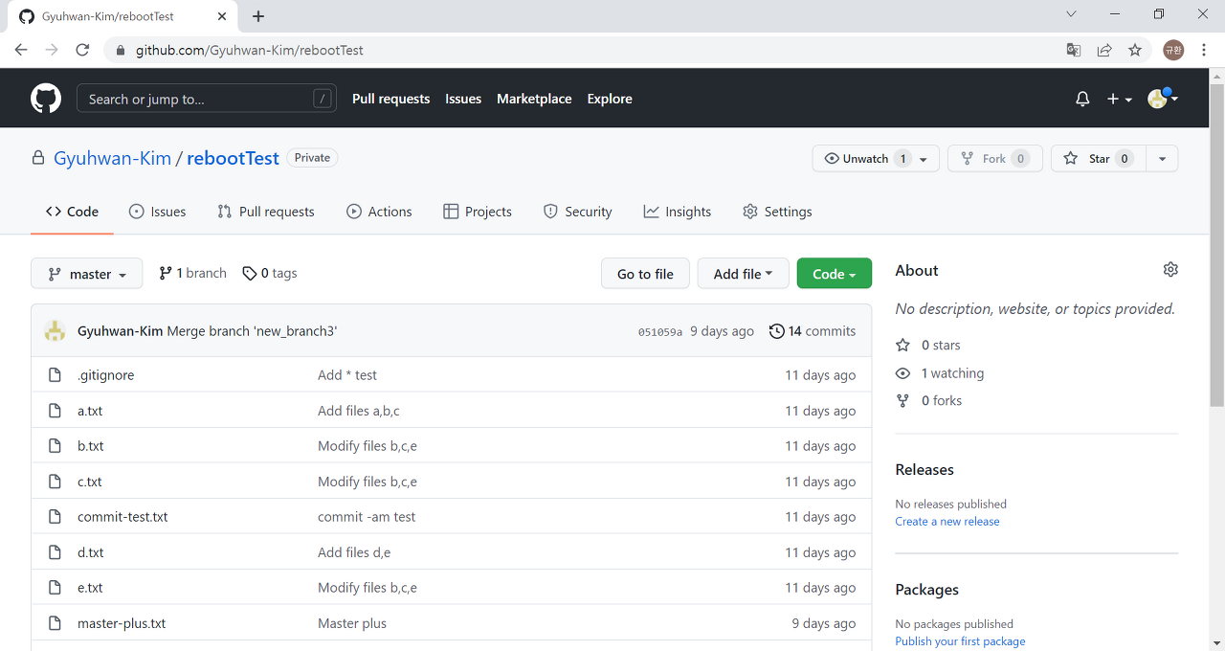Viewport: 1225px width, 651px height.
Task: Open Explore in the header
Action: [610, 99]
